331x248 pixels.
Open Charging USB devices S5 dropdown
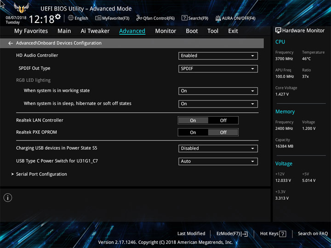[x=218, y=148]
